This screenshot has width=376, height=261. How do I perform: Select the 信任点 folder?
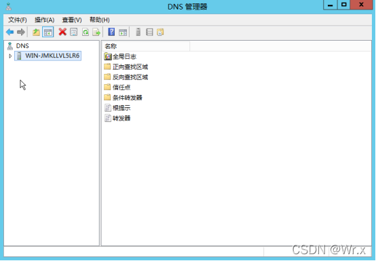[117, 87]
